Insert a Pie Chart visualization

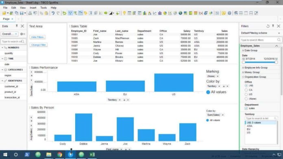click(165, 13)
